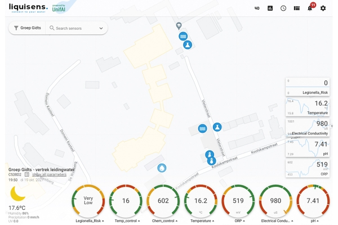Expand the ORP gauge label arrow
This screenshot has height=225, width=338.
244,221
